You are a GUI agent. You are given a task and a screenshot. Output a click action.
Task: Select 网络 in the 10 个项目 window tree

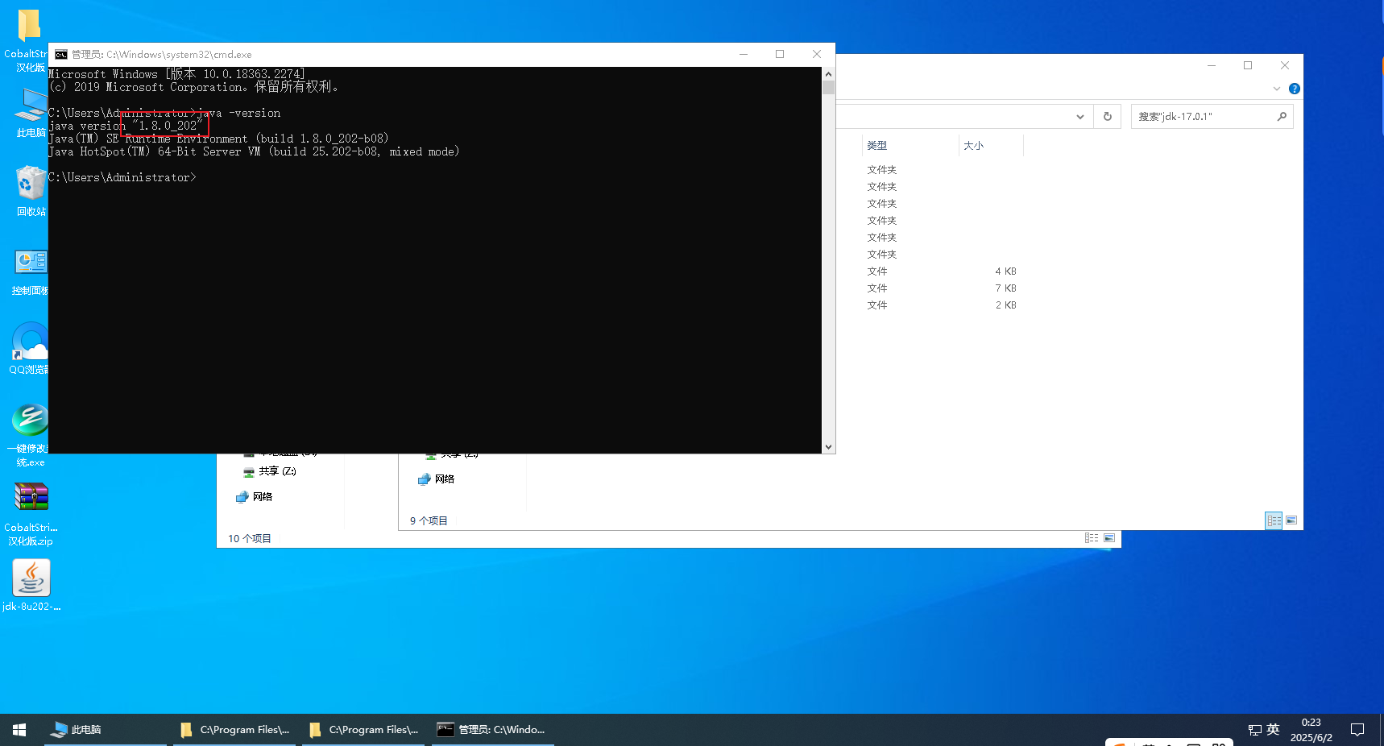pos(255,497)
